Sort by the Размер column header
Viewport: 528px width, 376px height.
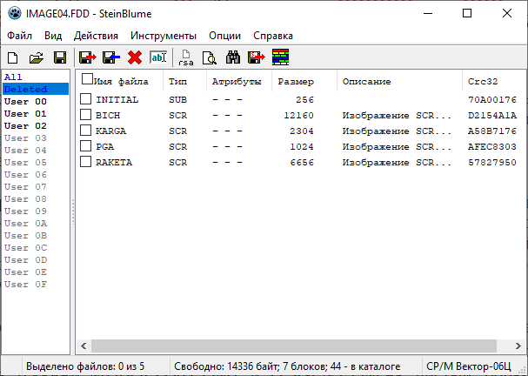tap(296, 82)
